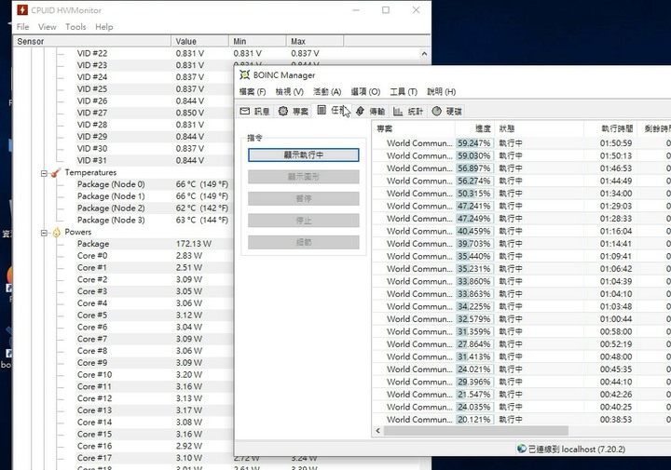Click the 停止 abort button
This screenshot has width=671, height=470.
coord(304,220)
